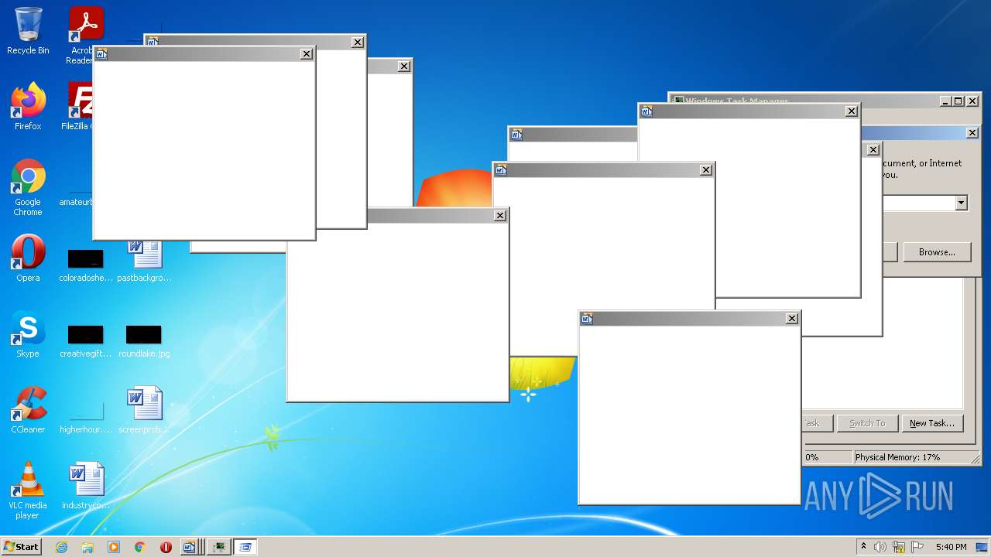The height and width of the screenshot is (557, 991).
Task: Select the screenprob... Word document
Action: click(144, 410)
